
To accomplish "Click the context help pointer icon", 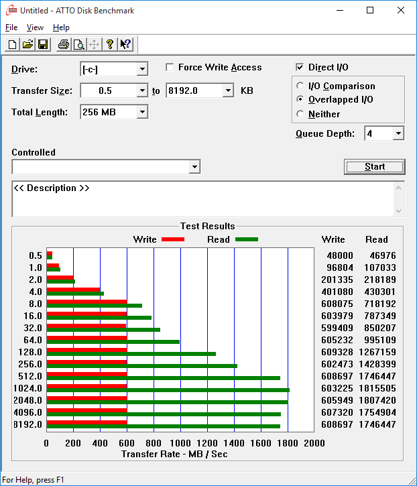I will tap(125, 44).
